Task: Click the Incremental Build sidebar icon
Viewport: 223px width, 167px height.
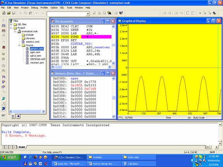Action: (3, 26)
